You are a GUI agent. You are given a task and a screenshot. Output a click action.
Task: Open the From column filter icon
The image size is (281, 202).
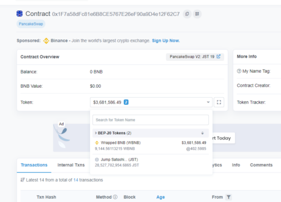[228, 197]
